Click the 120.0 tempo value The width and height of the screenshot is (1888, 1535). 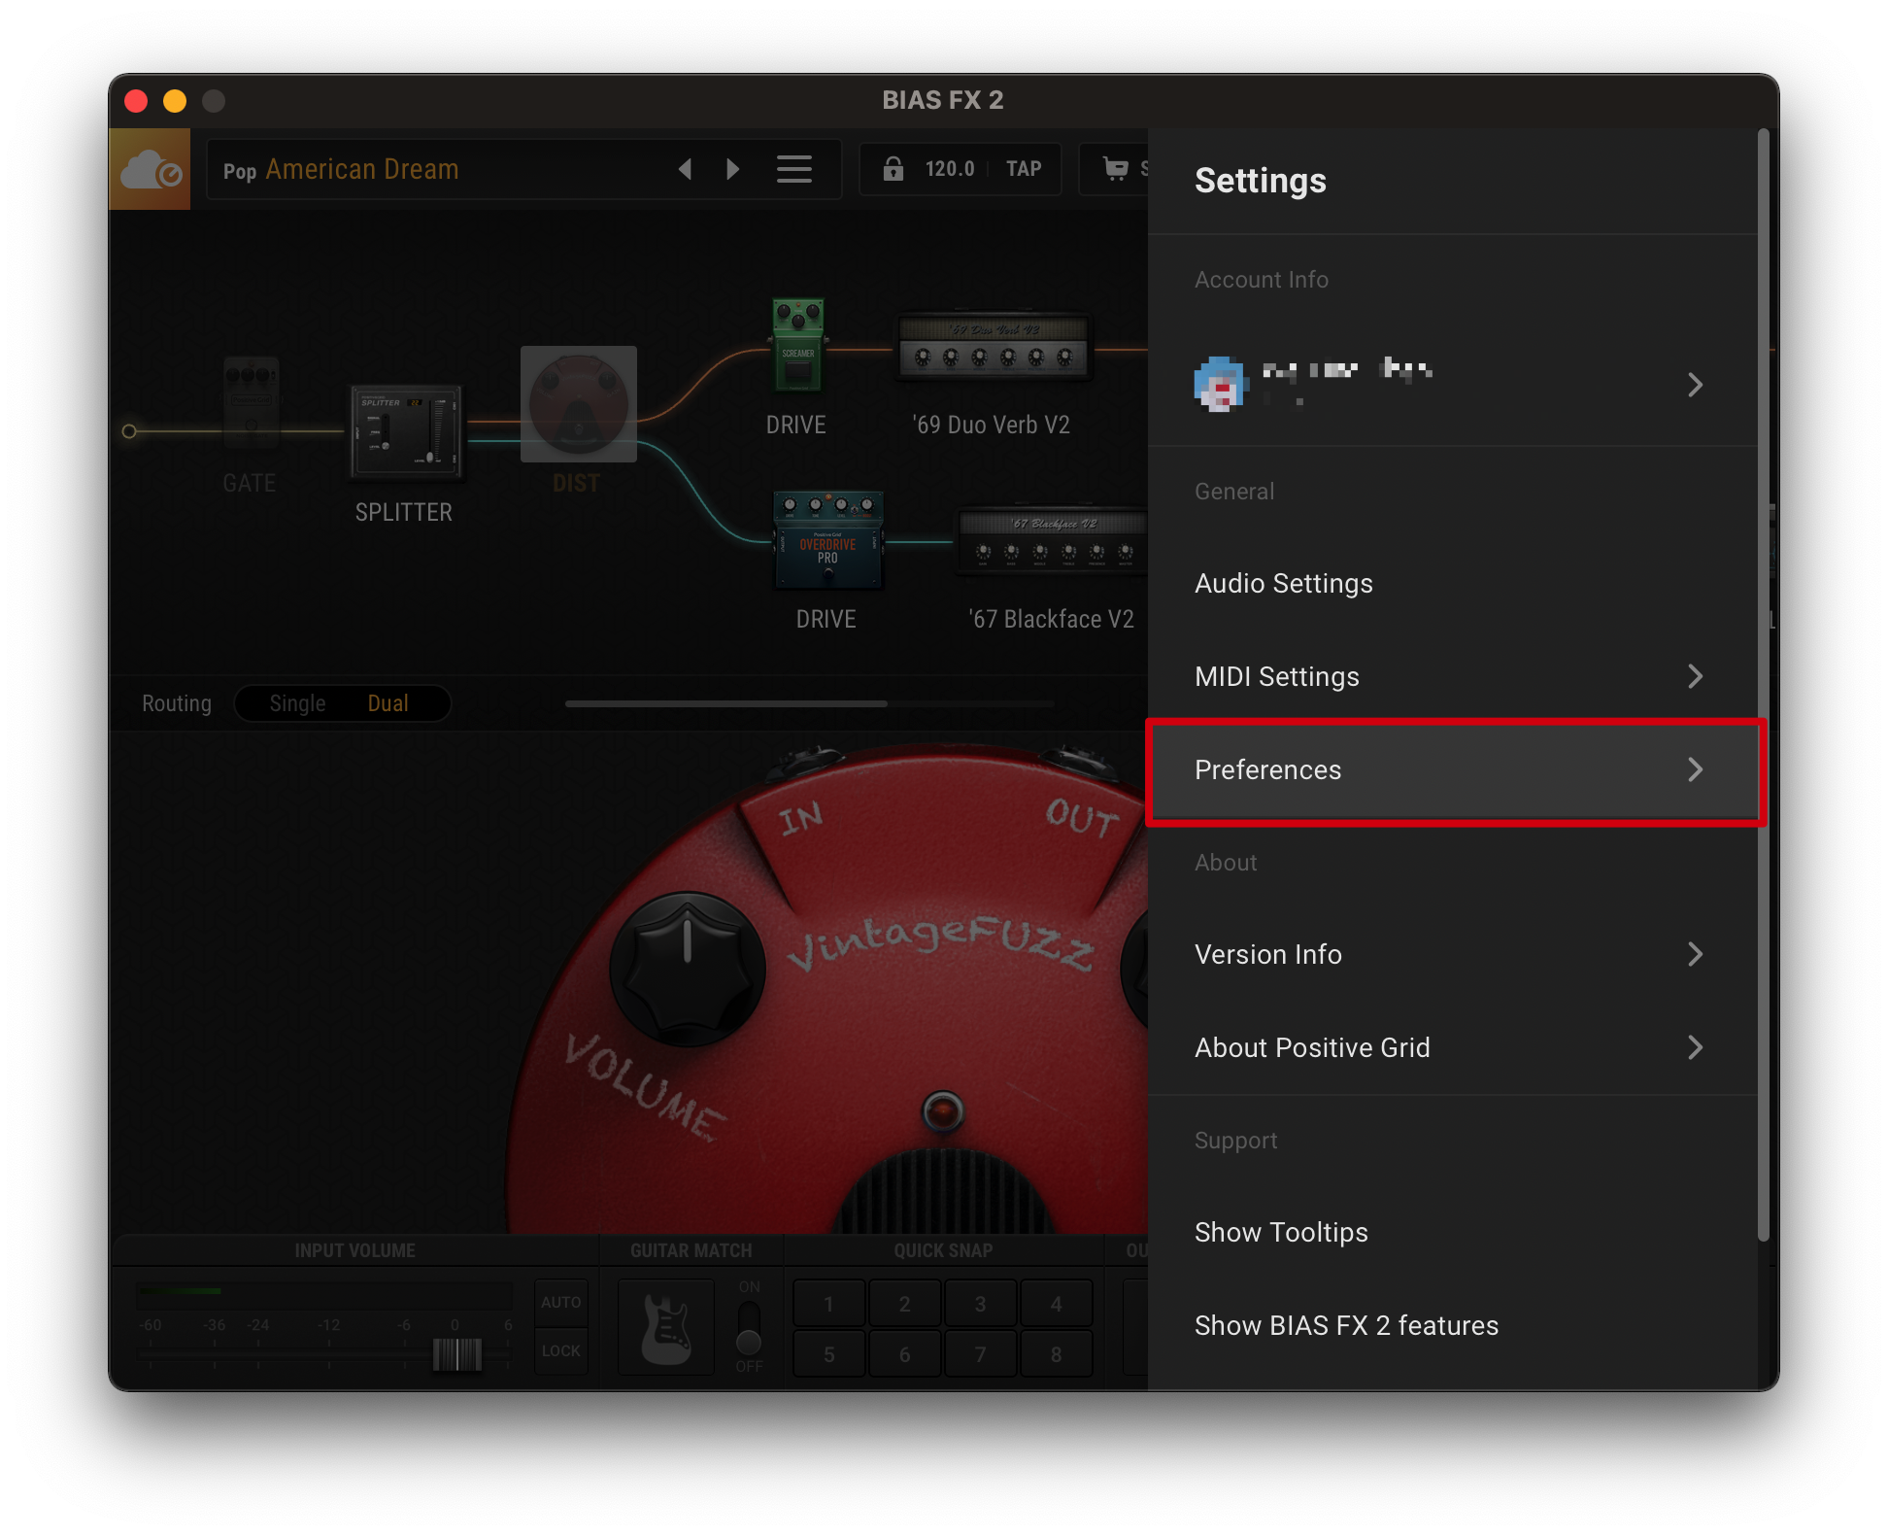(x=950, y=169)
